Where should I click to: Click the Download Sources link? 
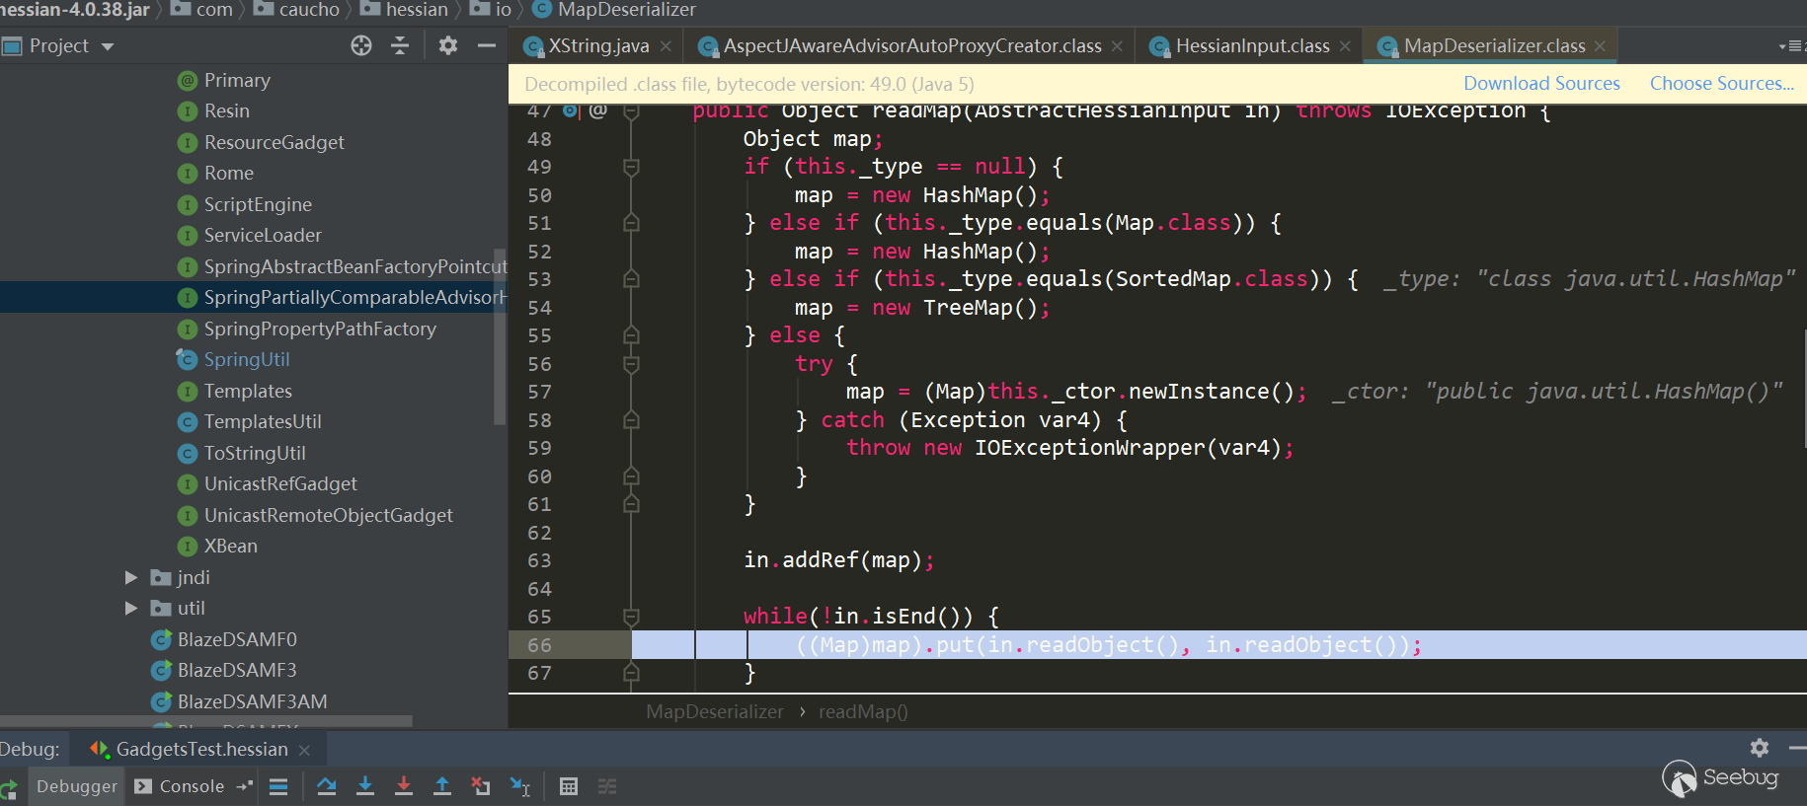pos(1540,84)
